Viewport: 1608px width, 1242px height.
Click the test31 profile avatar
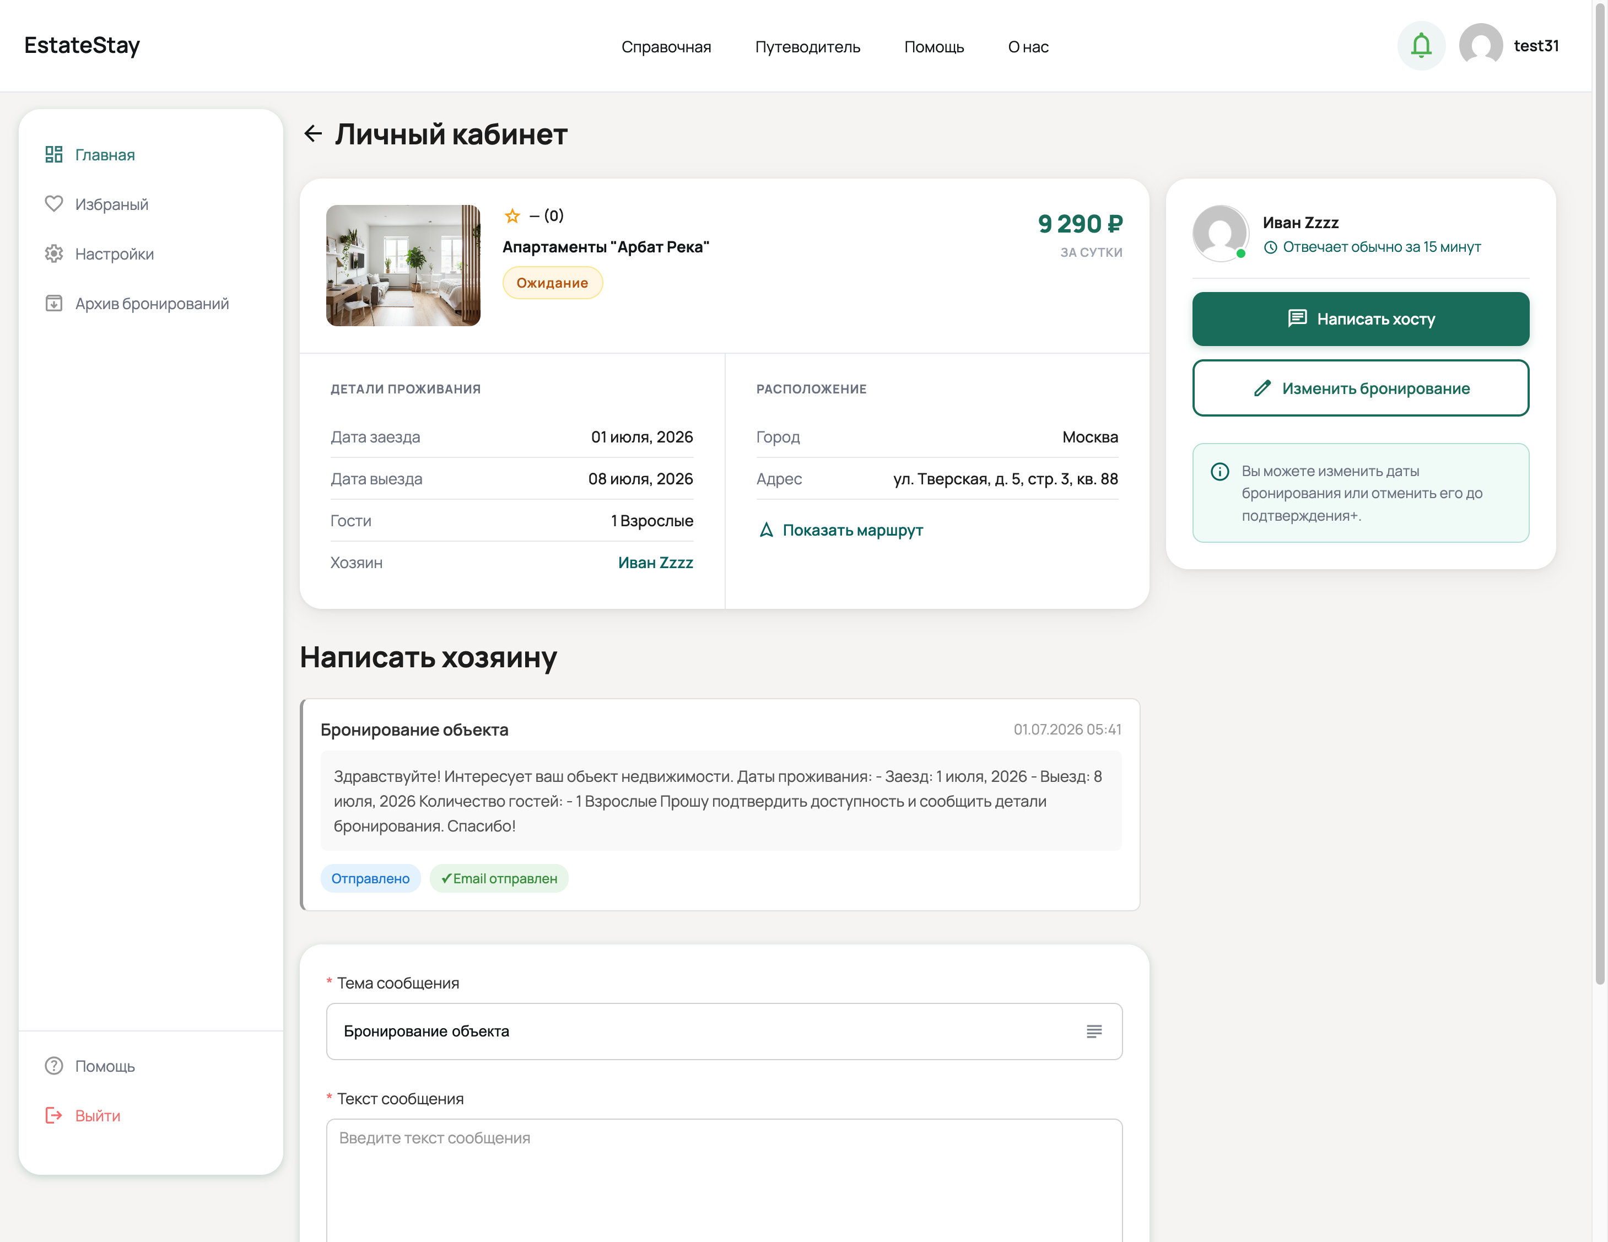coord(1481,46)
